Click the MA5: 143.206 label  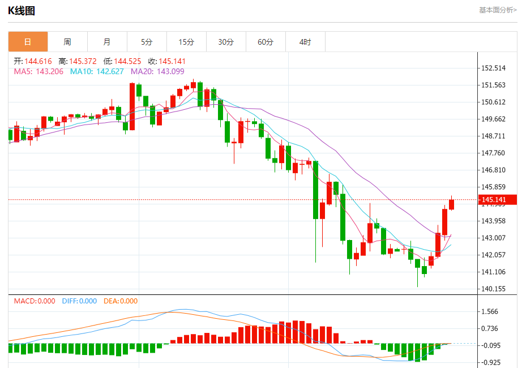pos(38,71)
